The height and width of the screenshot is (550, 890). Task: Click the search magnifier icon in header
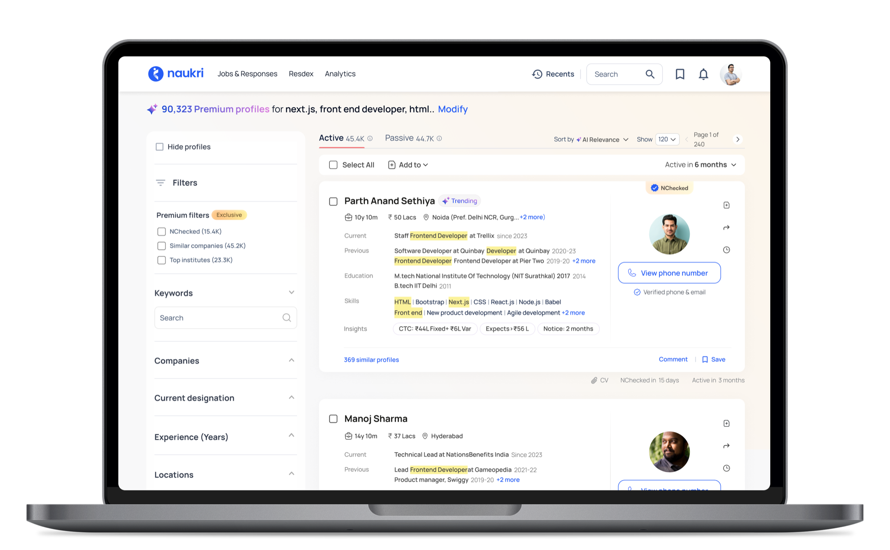coord(650,74)
